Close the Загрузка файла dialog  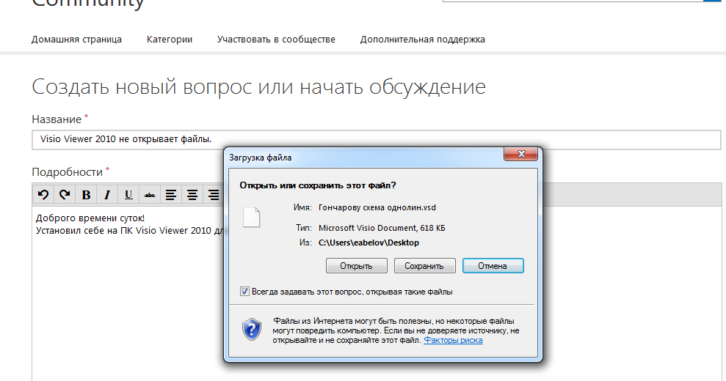pyautogui.click(x=521, y=154)
